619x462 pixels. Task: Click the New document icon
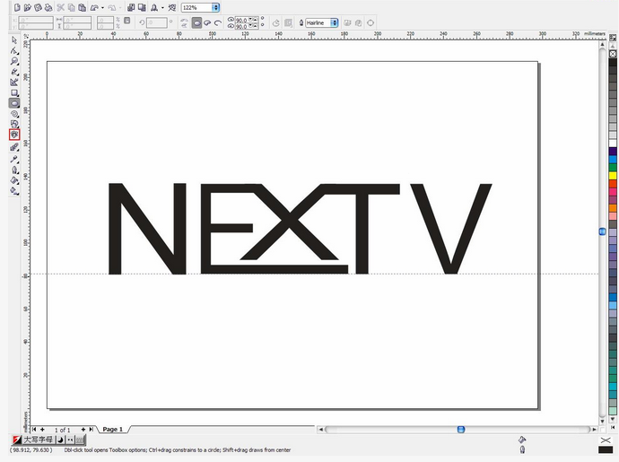[17, 7]
